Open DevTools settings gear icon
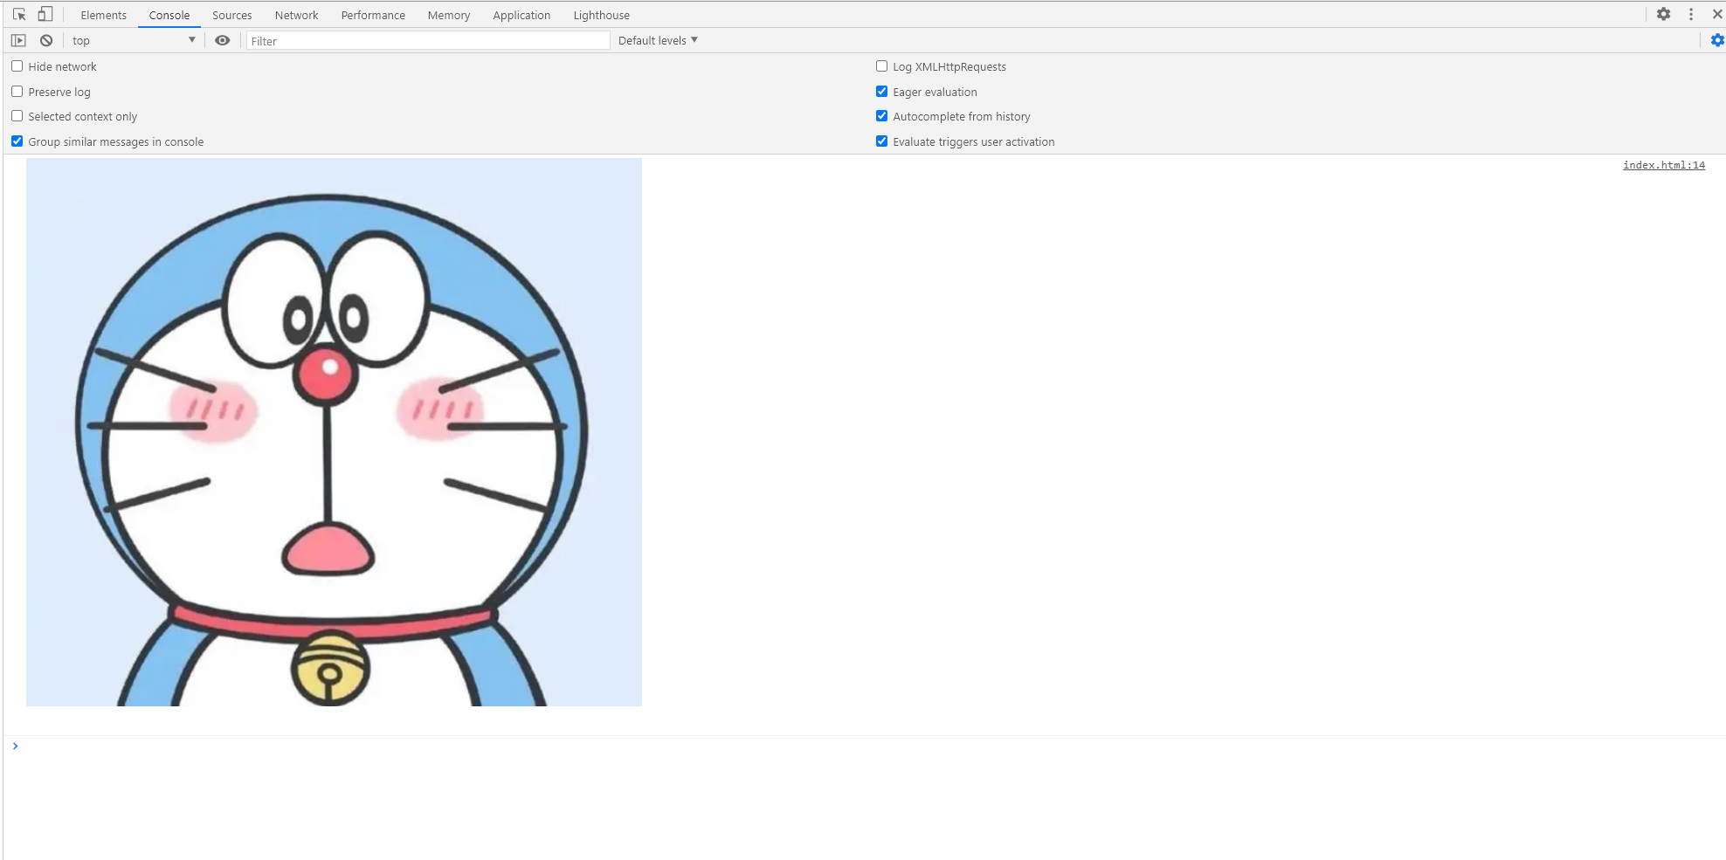This screenshot has width=1726, height=860. click(x=1663, y=14)
